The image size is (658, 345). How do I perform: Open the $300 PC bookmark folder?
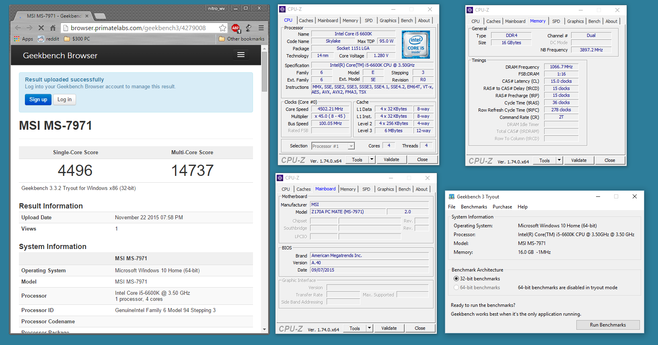(x=77, y=39)
